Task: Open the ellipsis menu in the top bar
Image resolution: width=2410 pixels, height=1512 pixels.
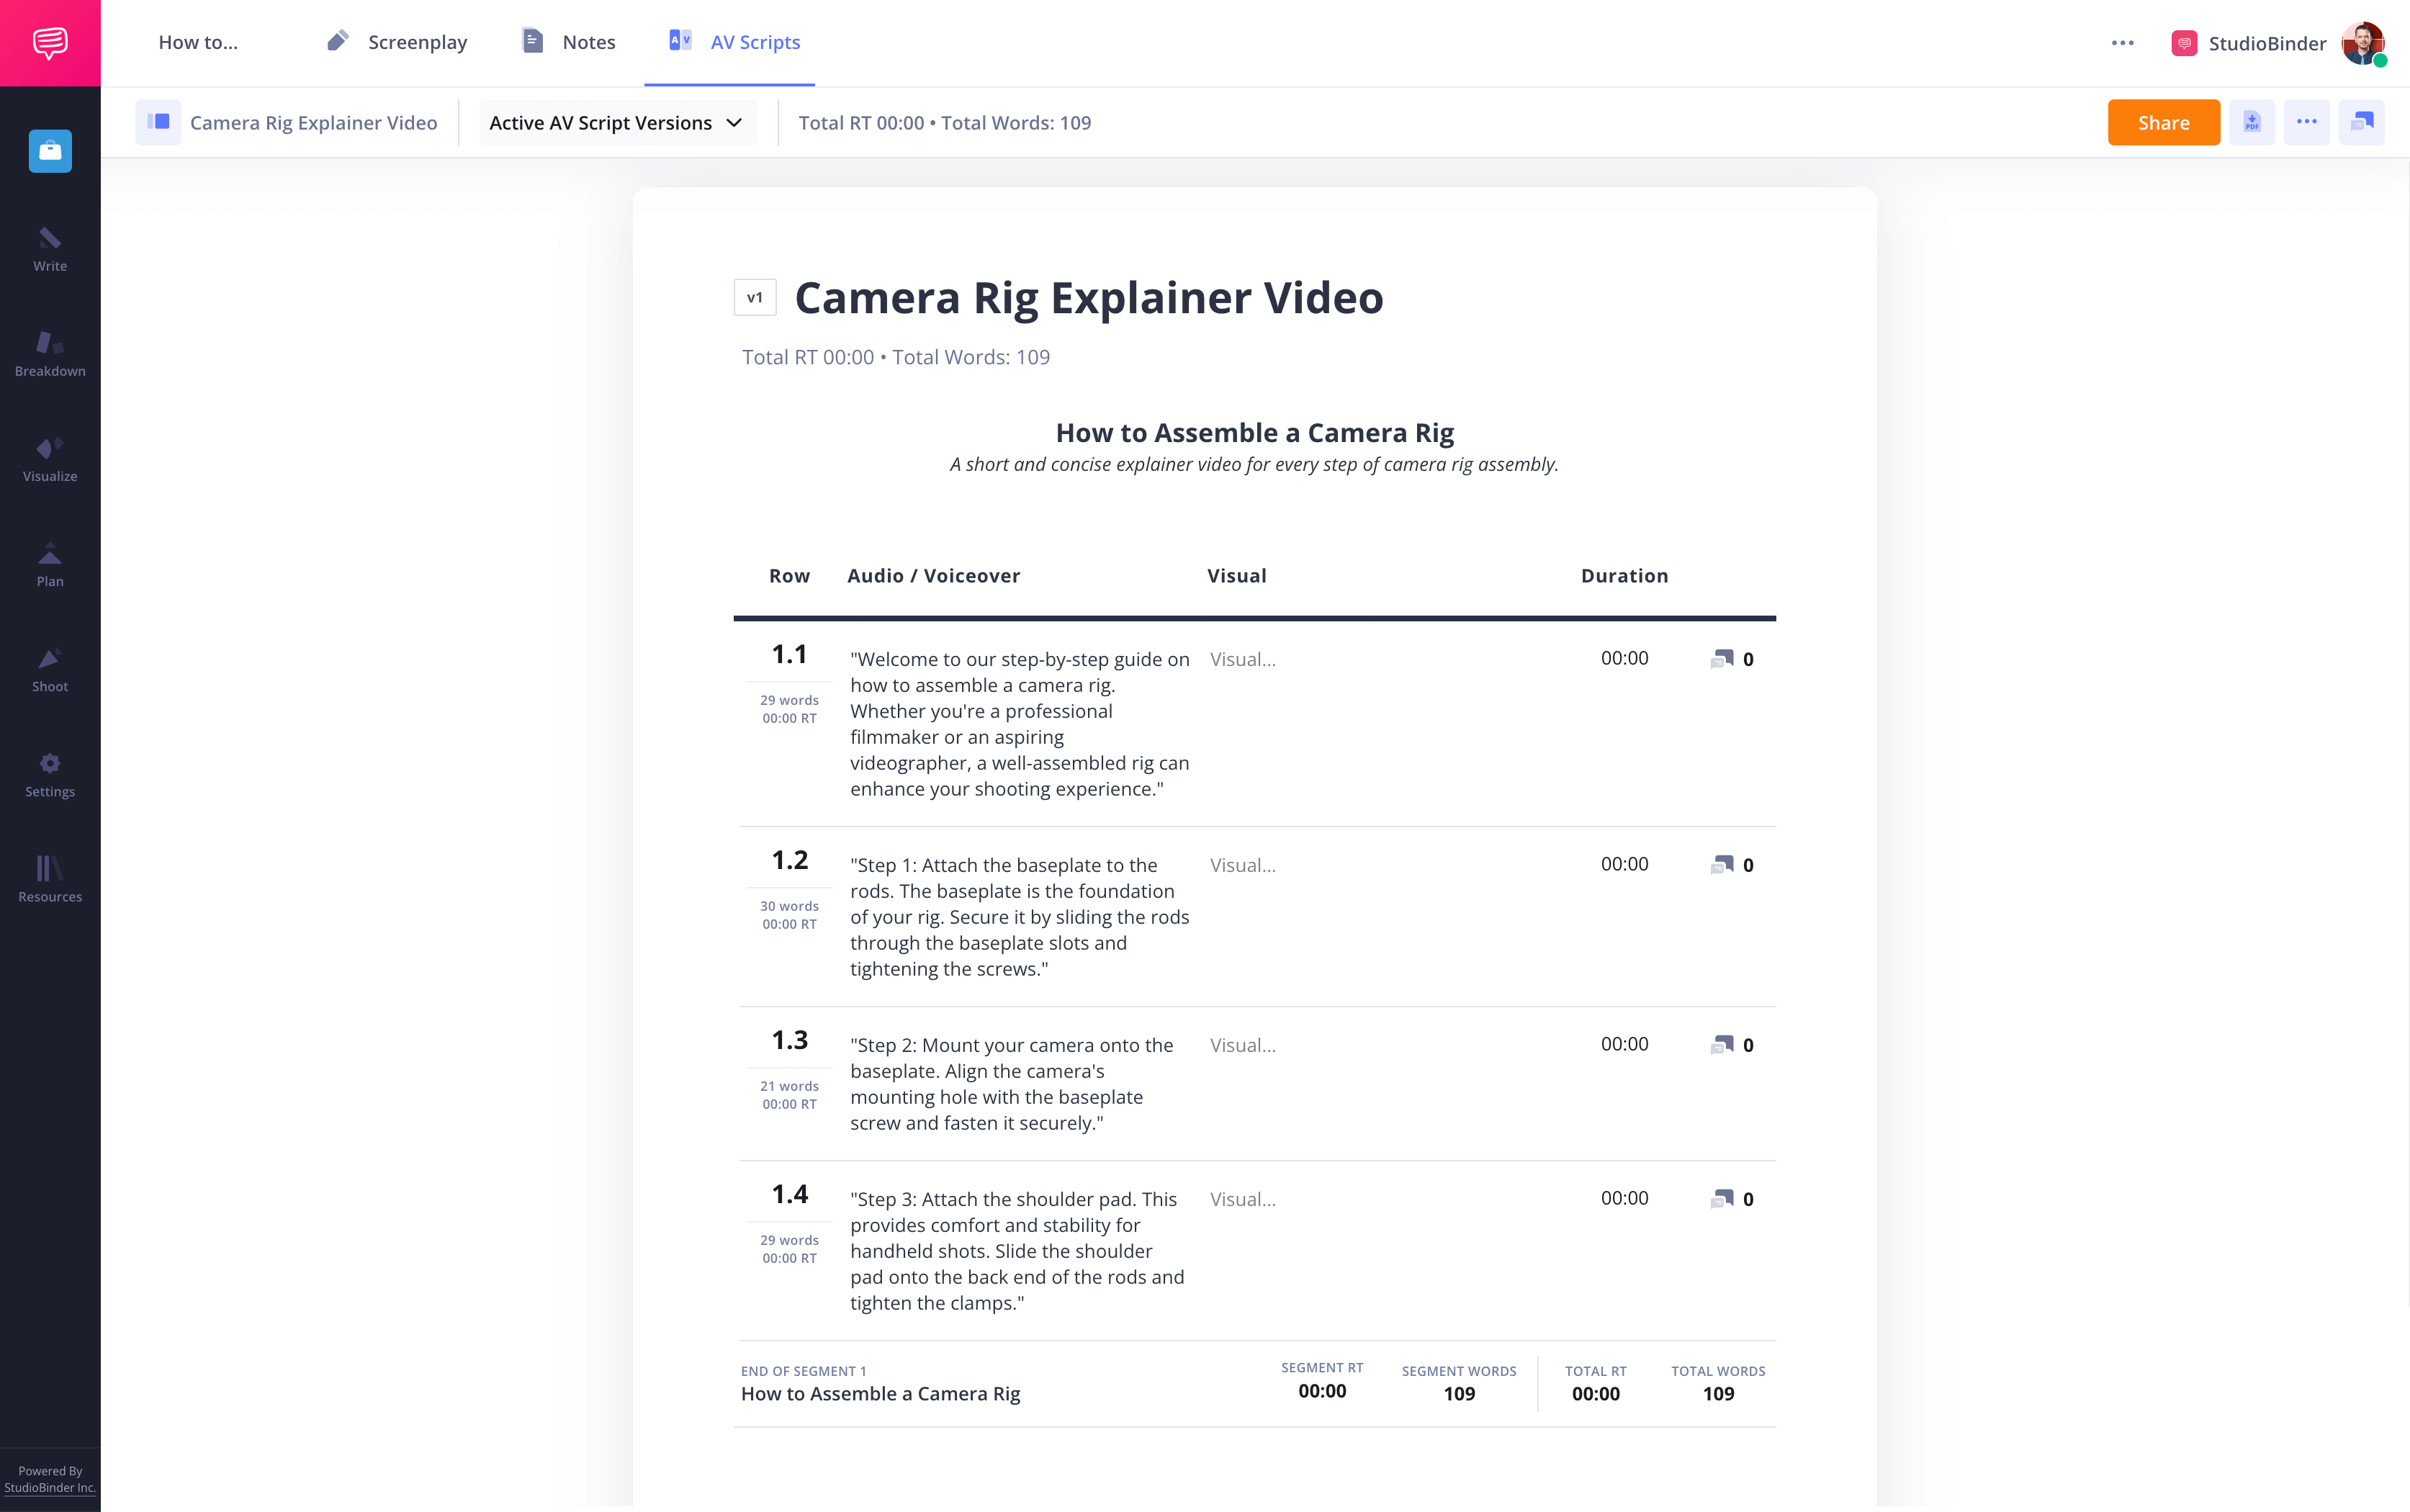Action: (x=2122, y=42)
